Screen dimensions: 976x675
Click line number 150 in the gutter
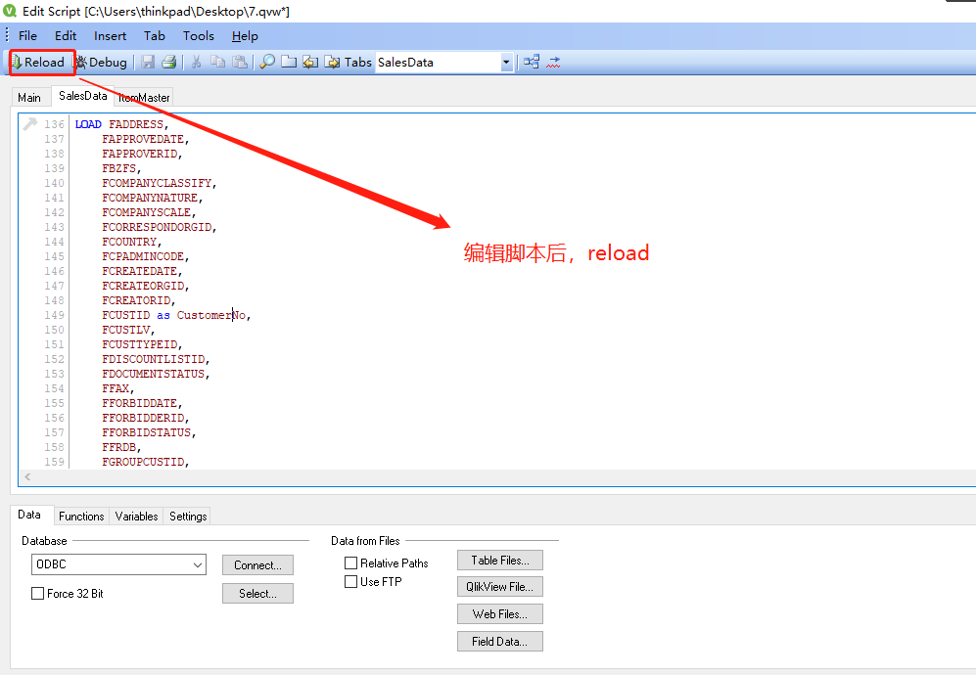click(54, 330)
